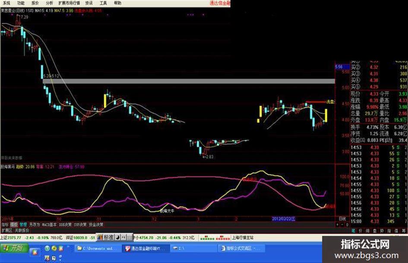Click the input method logo icon

(x=100, y=238)
